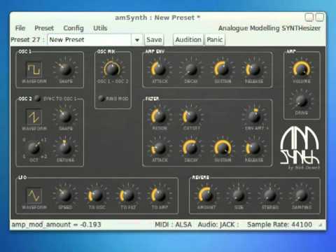The width and height of the screenshot is (336, 252).
Task: Click the Filter envelope Sustain knob
Action: pyautogui.click(x=223, y=148)
